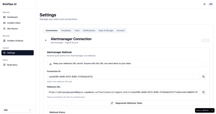The image size is (216, 114).
Task: Click the BriefOps AI logo text
Action: [9, 4]
